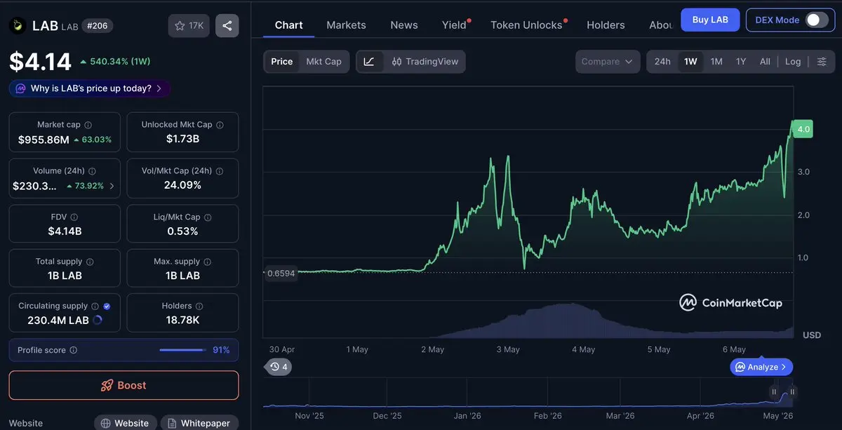This screenshot has width=842, height=430.
Task: Set chart range to 24h
Action: (662, 62)
